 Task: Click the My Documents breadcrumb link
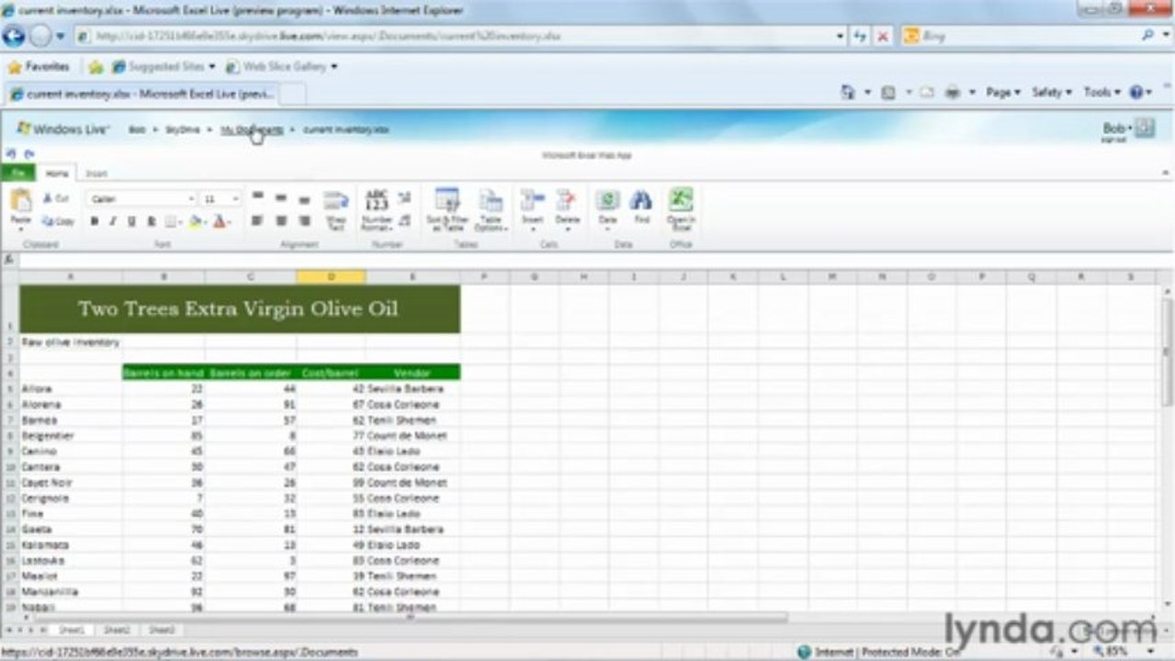pyautogui.click(x=252, y=129)
